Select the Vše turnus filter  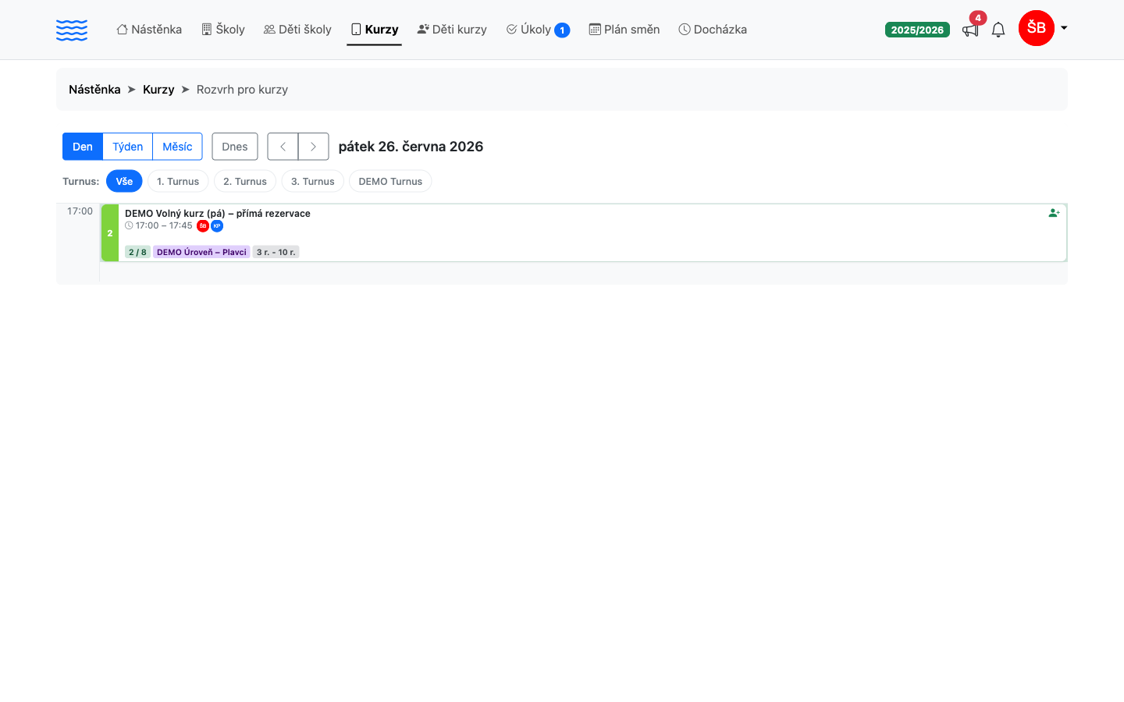point(124,181)
